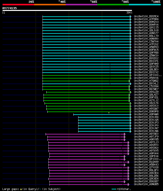Click the orange ~40% legend segment

tap(50, 5)
